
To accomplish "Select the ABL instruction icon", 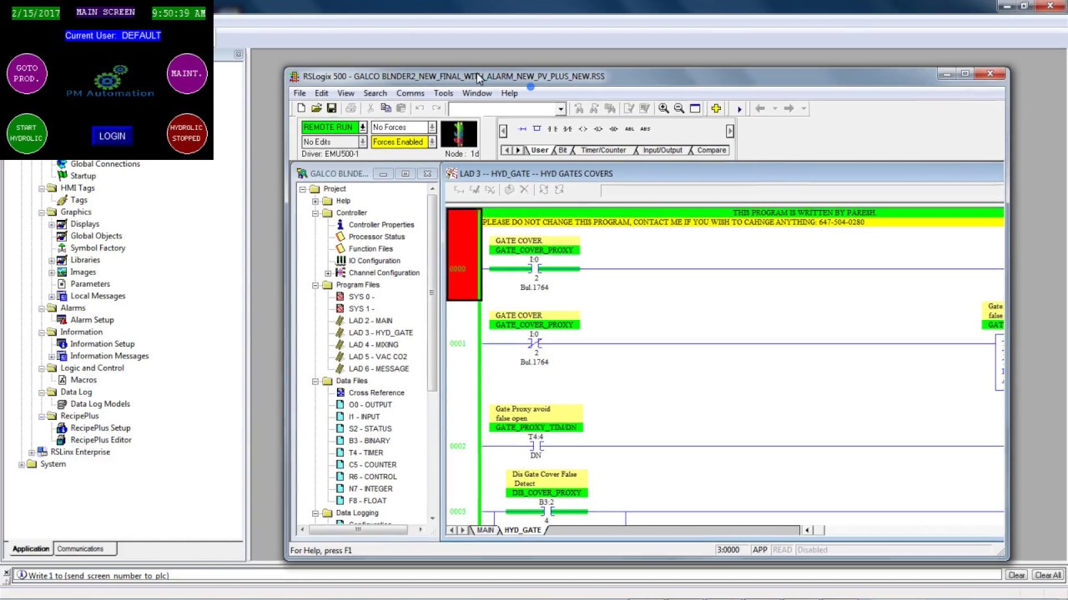I will click(x=630, y=129).
